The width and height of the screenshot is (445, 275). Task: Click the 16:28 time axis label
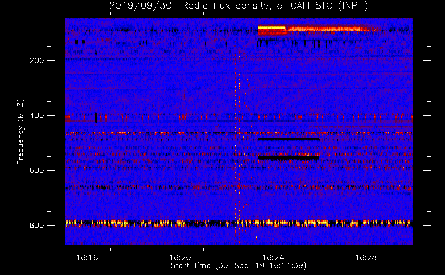click(366, 258)
